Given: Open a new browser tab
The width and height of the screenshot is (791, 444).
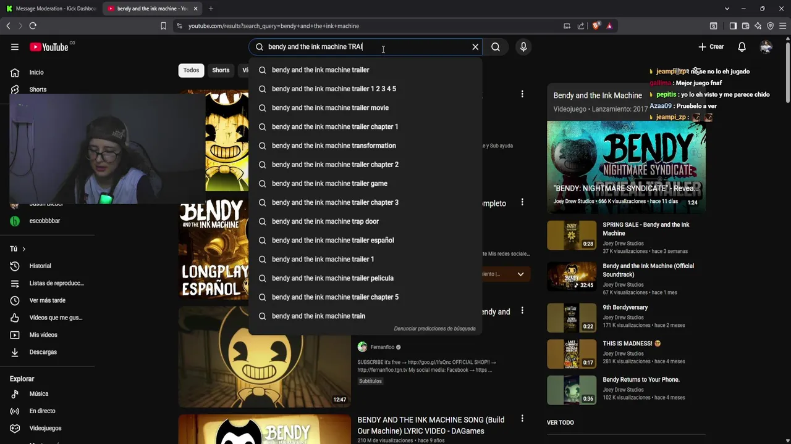Looking at the screenshot, I should click(x=211, y=9).
